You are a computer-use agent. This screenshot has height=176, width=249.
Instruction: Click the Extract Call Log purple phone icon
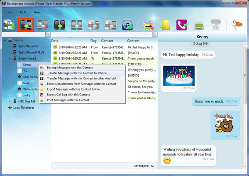pos(182,25)
